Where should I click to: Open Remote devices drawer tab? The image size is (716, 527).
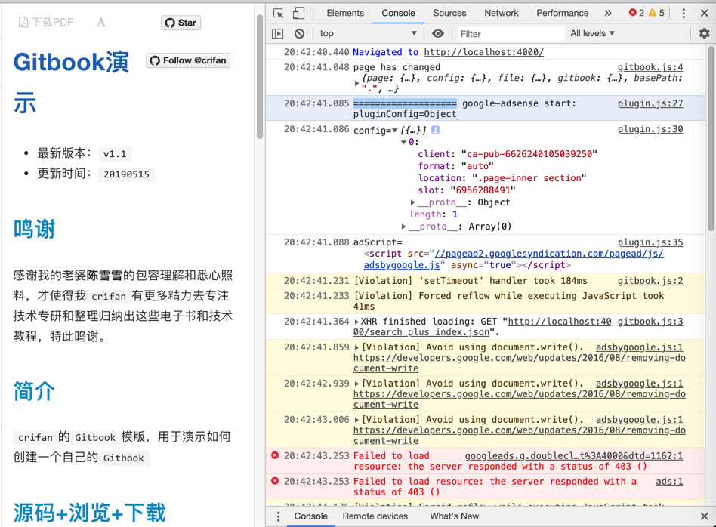click(x=375, y=516)
